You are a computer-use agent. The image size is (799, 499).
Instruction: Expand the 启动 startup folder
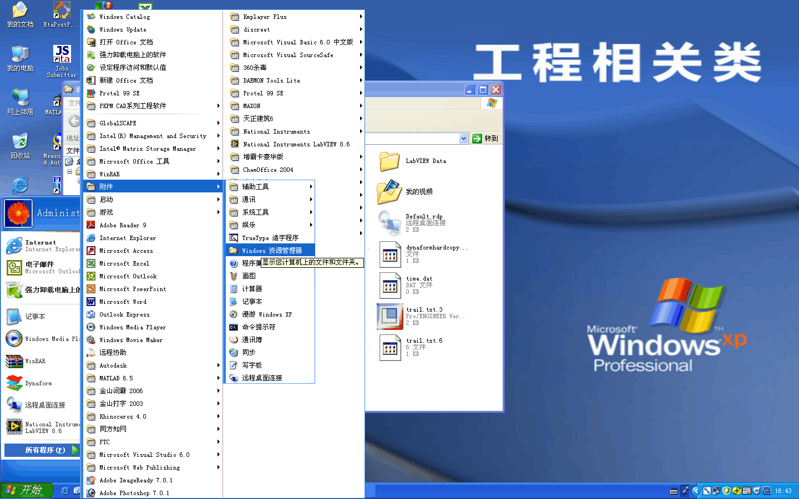(x=153, y=200)
